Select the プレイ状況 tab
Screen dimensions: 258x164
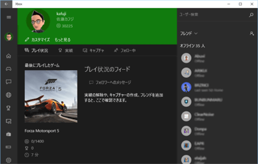(x=36, y=50)
